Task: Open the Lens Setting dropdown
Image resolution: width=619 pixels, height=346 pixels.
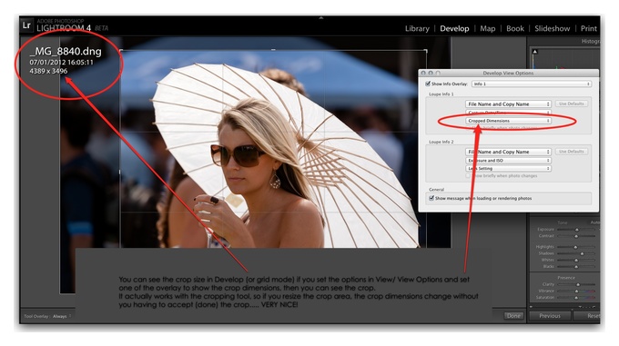Action: [508, 169]
